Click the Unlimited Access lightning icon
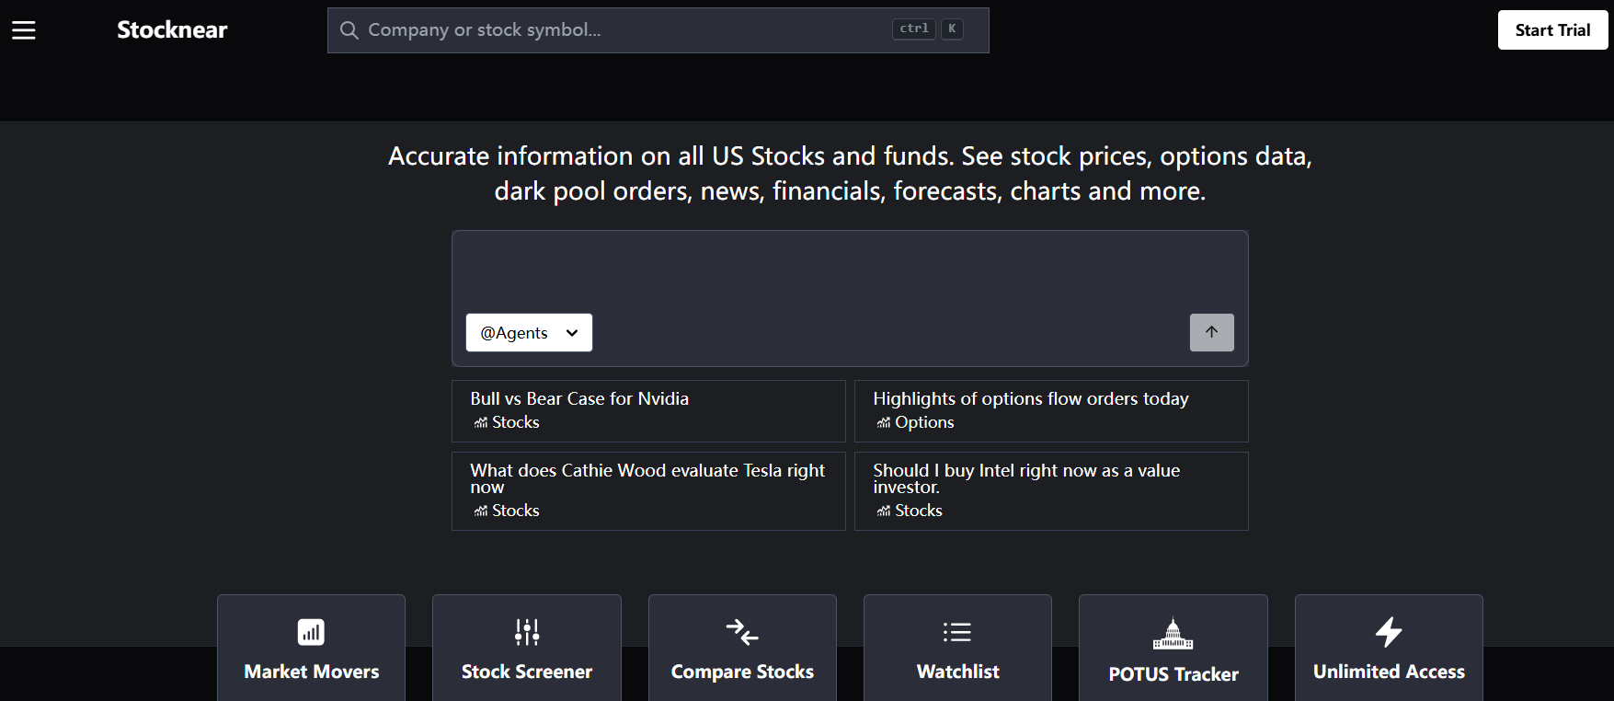1614x701 pixels. (1389, 632)
